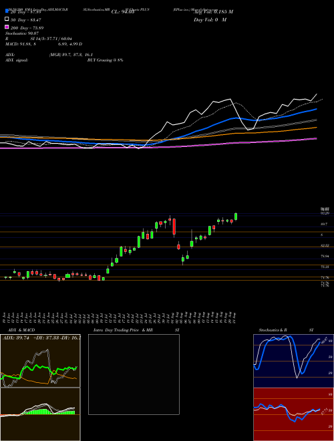The image size is (334, 441).
Task: Select the '200 Day - 75.89' legend text
Action: [x=27, y=28]
